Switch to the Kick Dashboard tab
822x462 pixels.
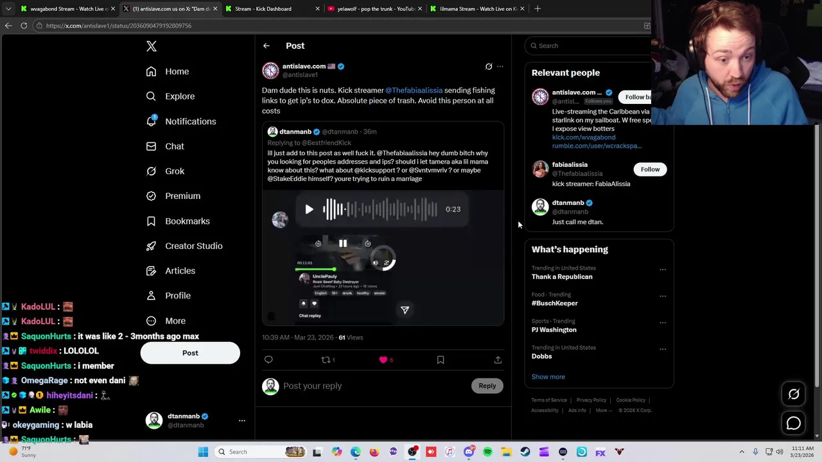pos(272,9)
